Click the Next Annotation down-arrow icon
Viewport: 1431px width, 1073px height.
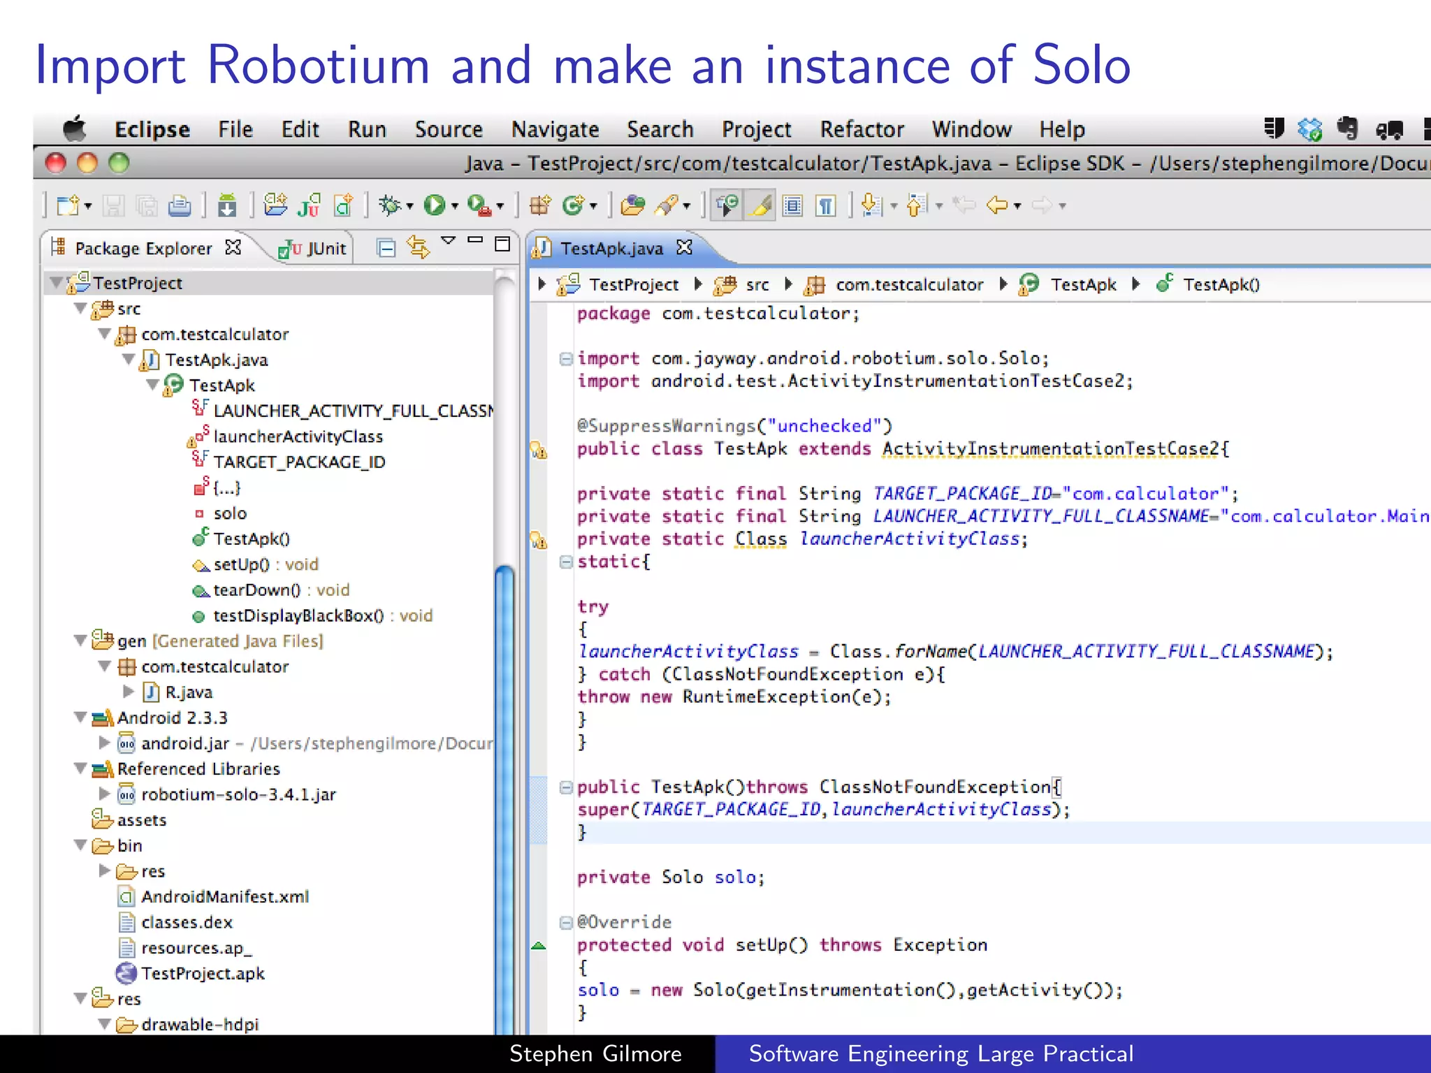coord(871,205)
